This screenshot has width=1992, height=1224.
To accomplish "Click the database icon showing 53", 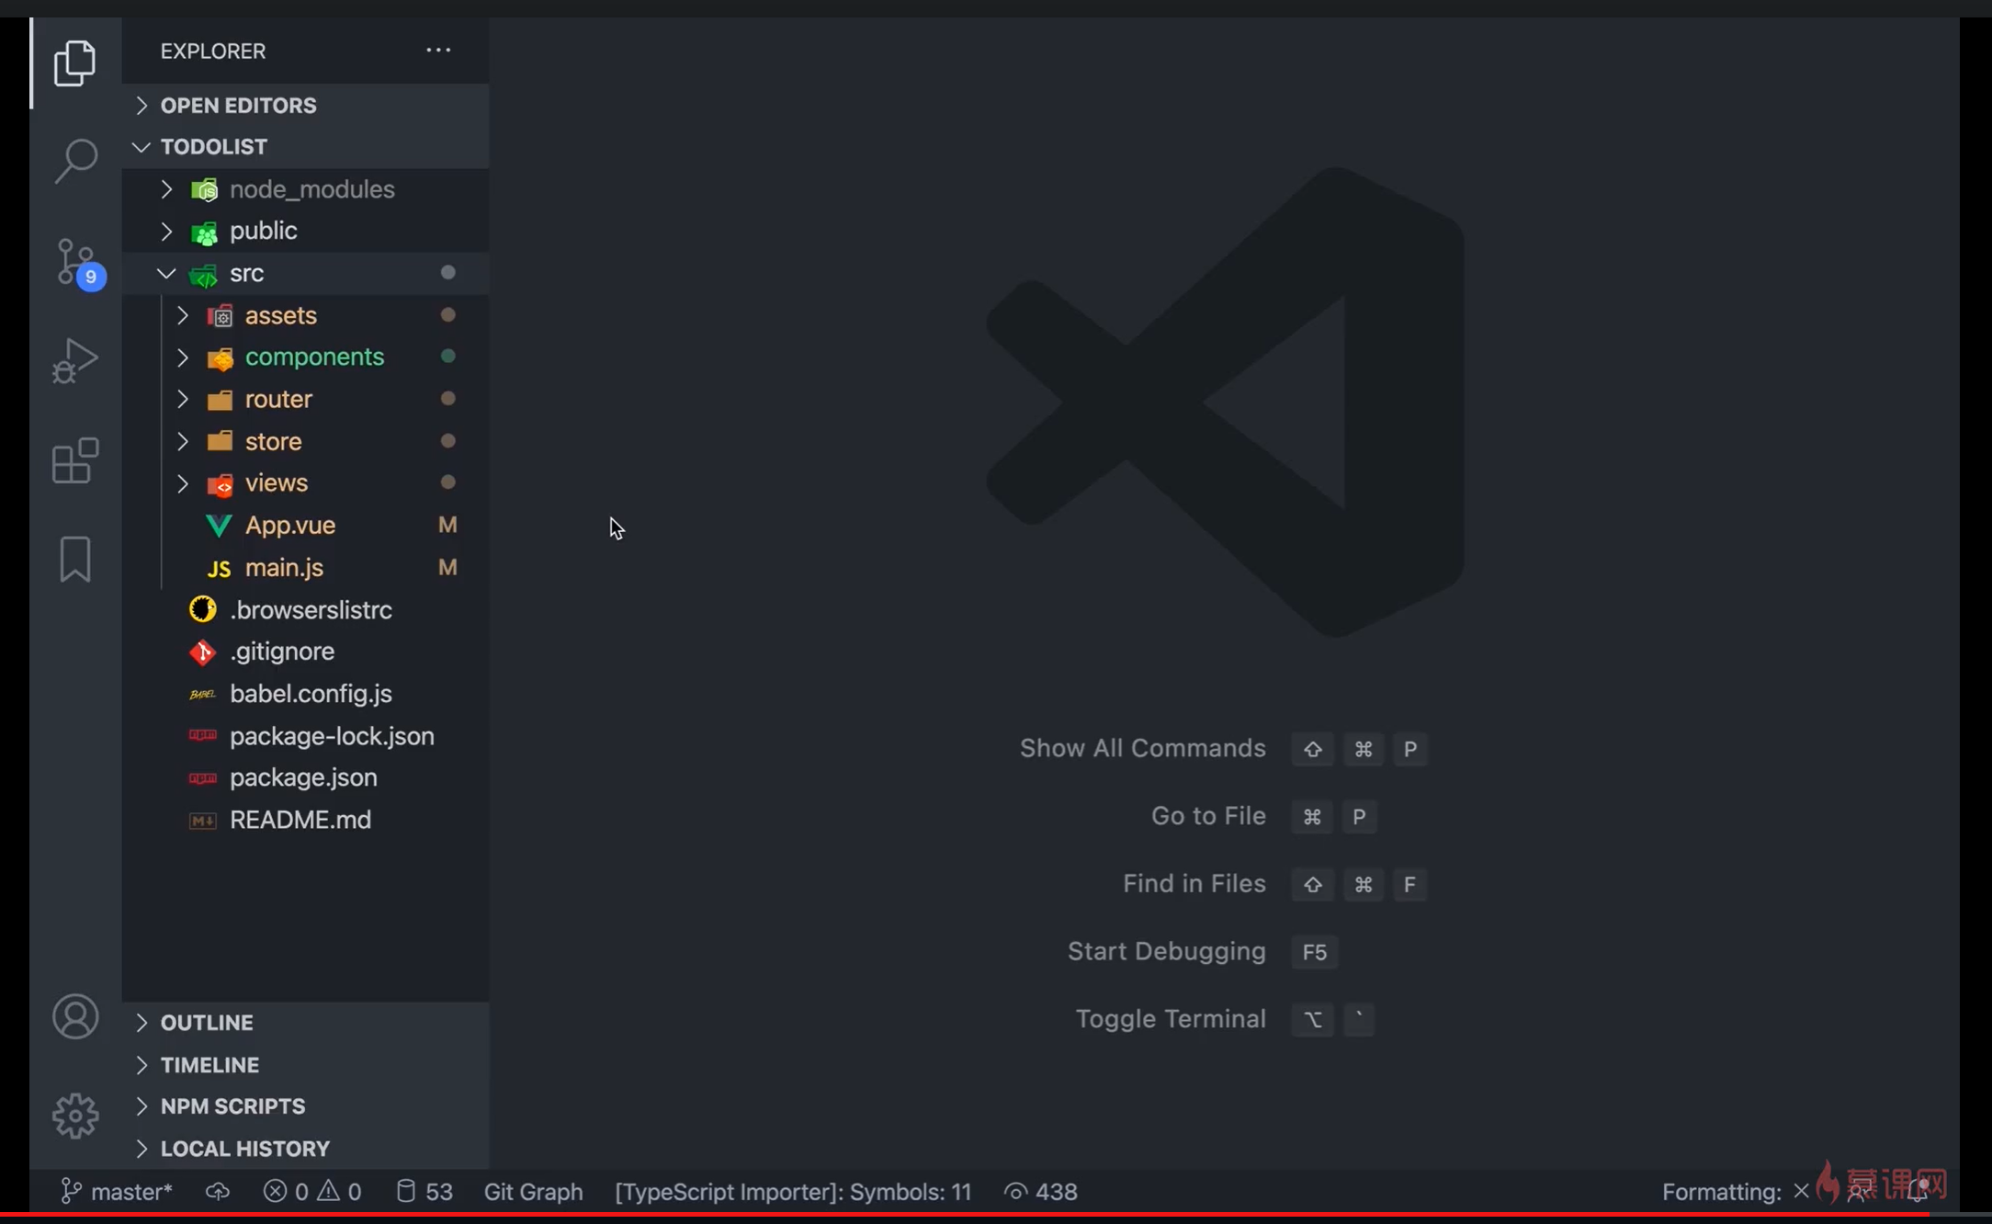I will 424,1192.
